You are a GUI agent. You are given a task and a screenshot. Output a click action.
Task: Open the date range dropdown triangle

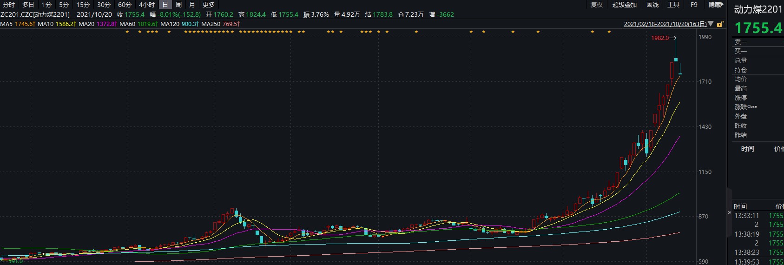(711, 24)
